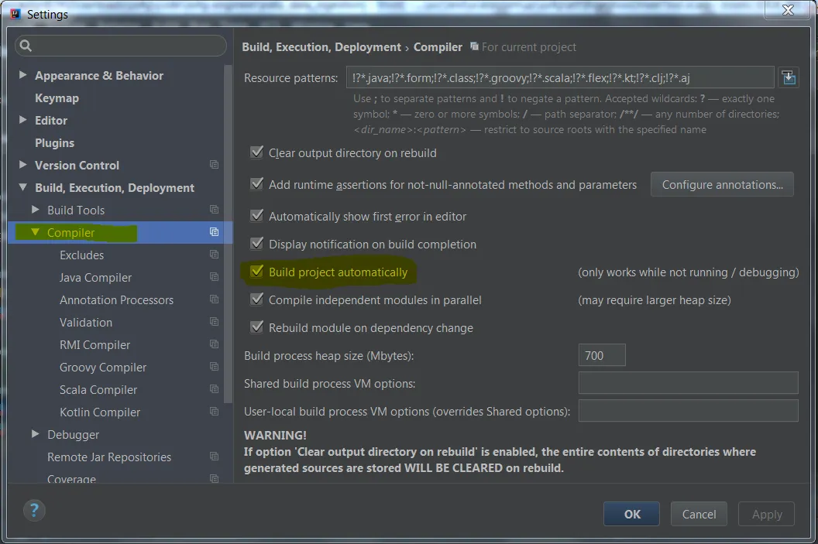Uncheck Clear output directory on rebuild
This screenshot has width=818, height=544.
point(256,152)
